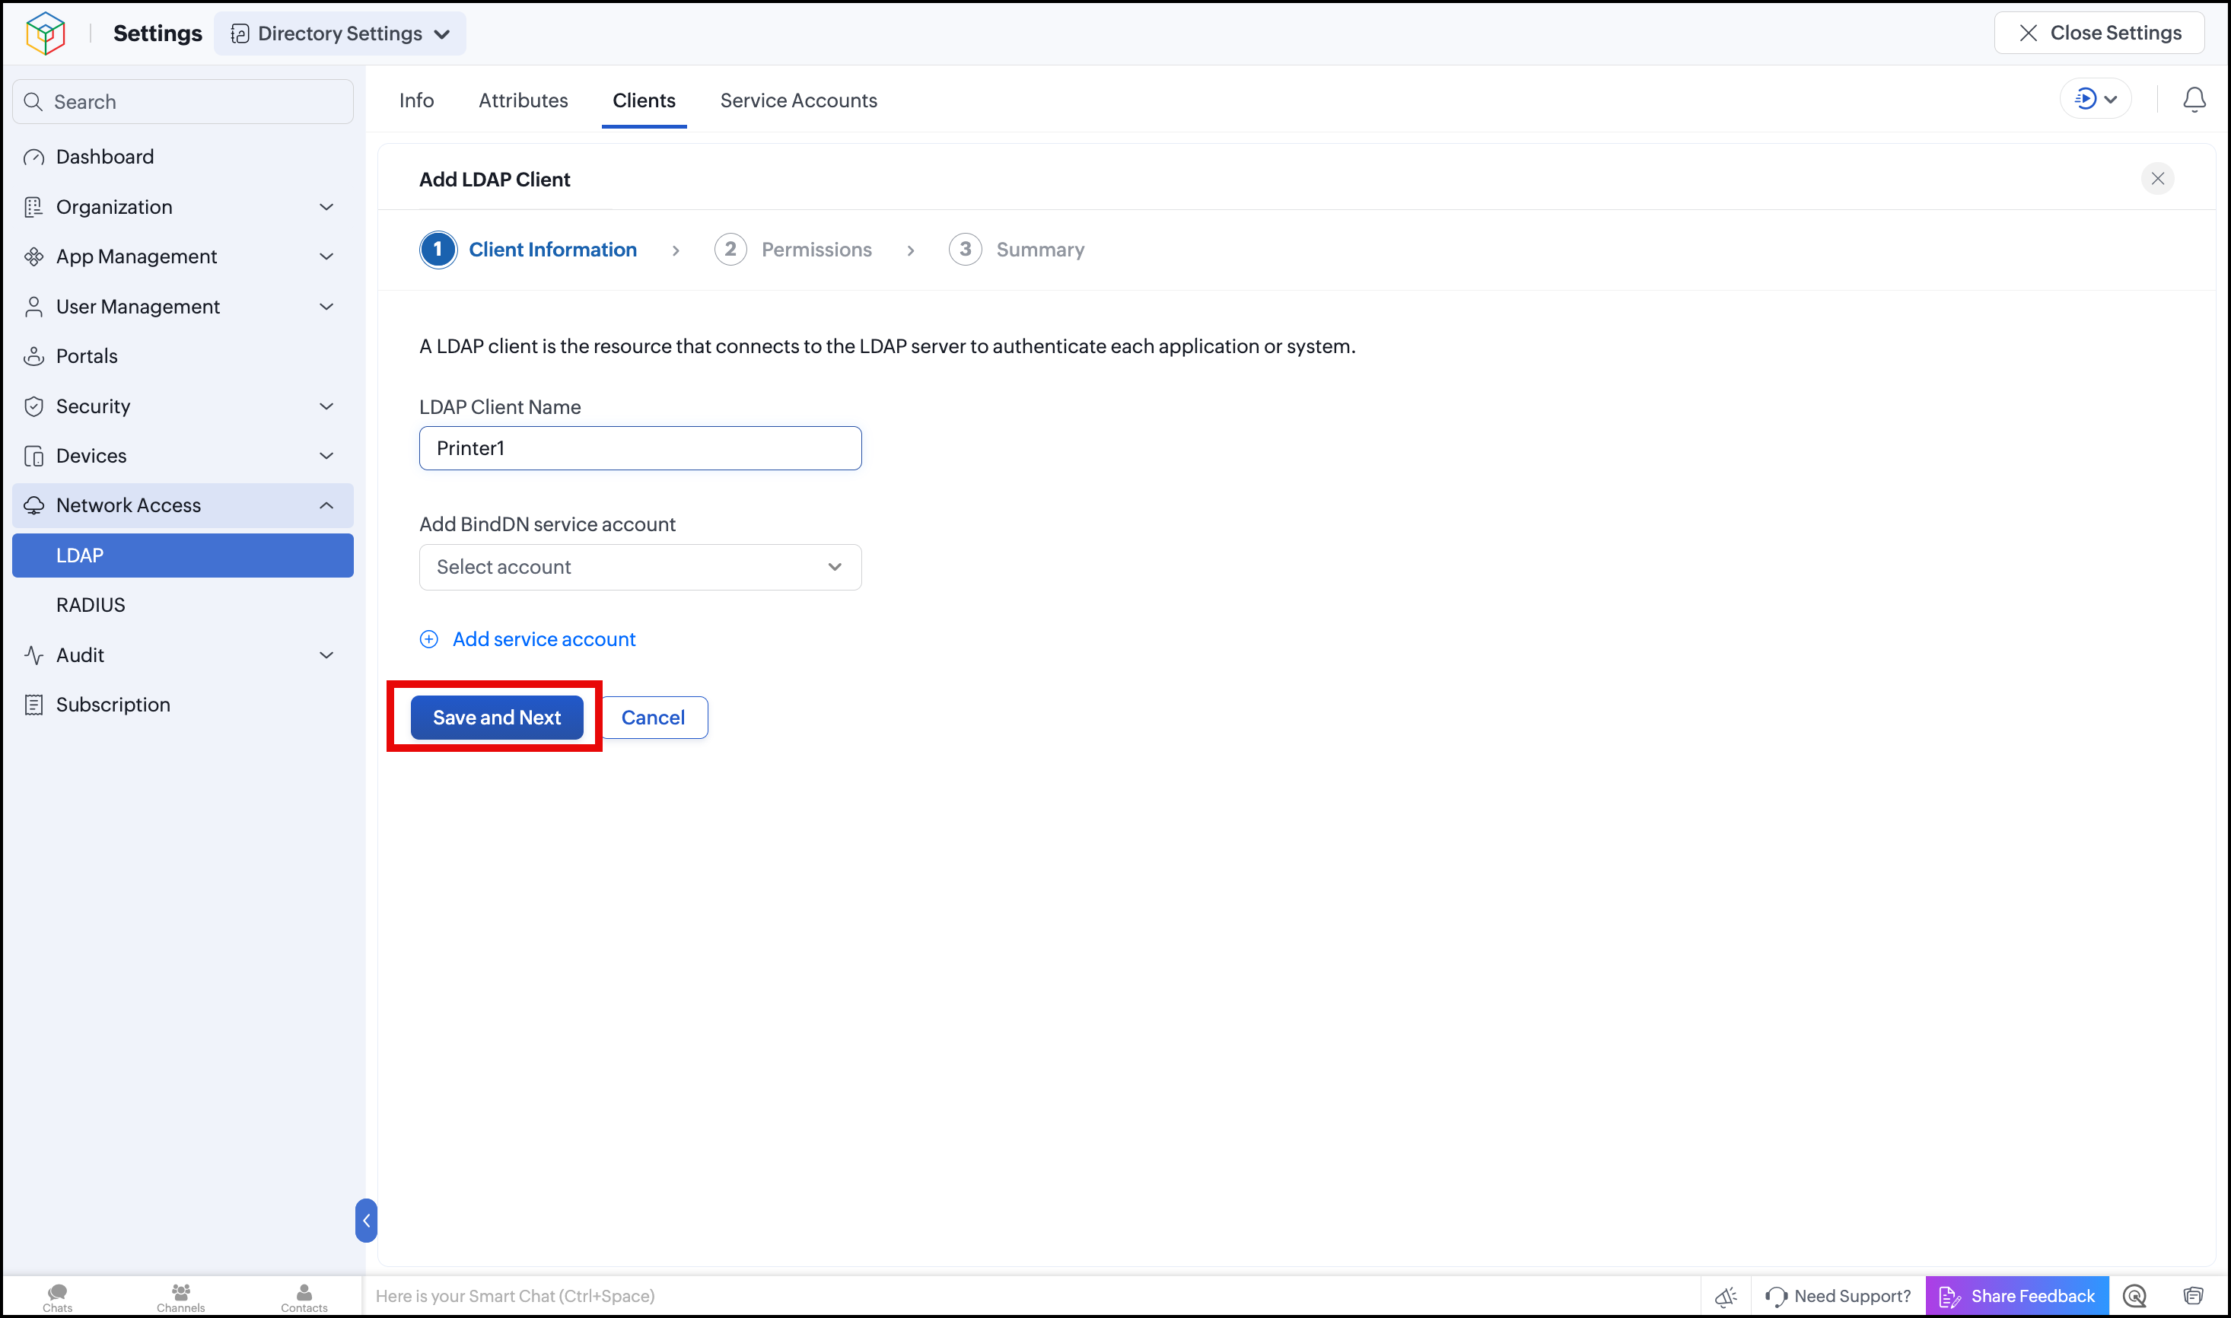Click the bottom-right chat window icon
Viewport: 2231px width, 1318px height.
click(2193, 1297)
